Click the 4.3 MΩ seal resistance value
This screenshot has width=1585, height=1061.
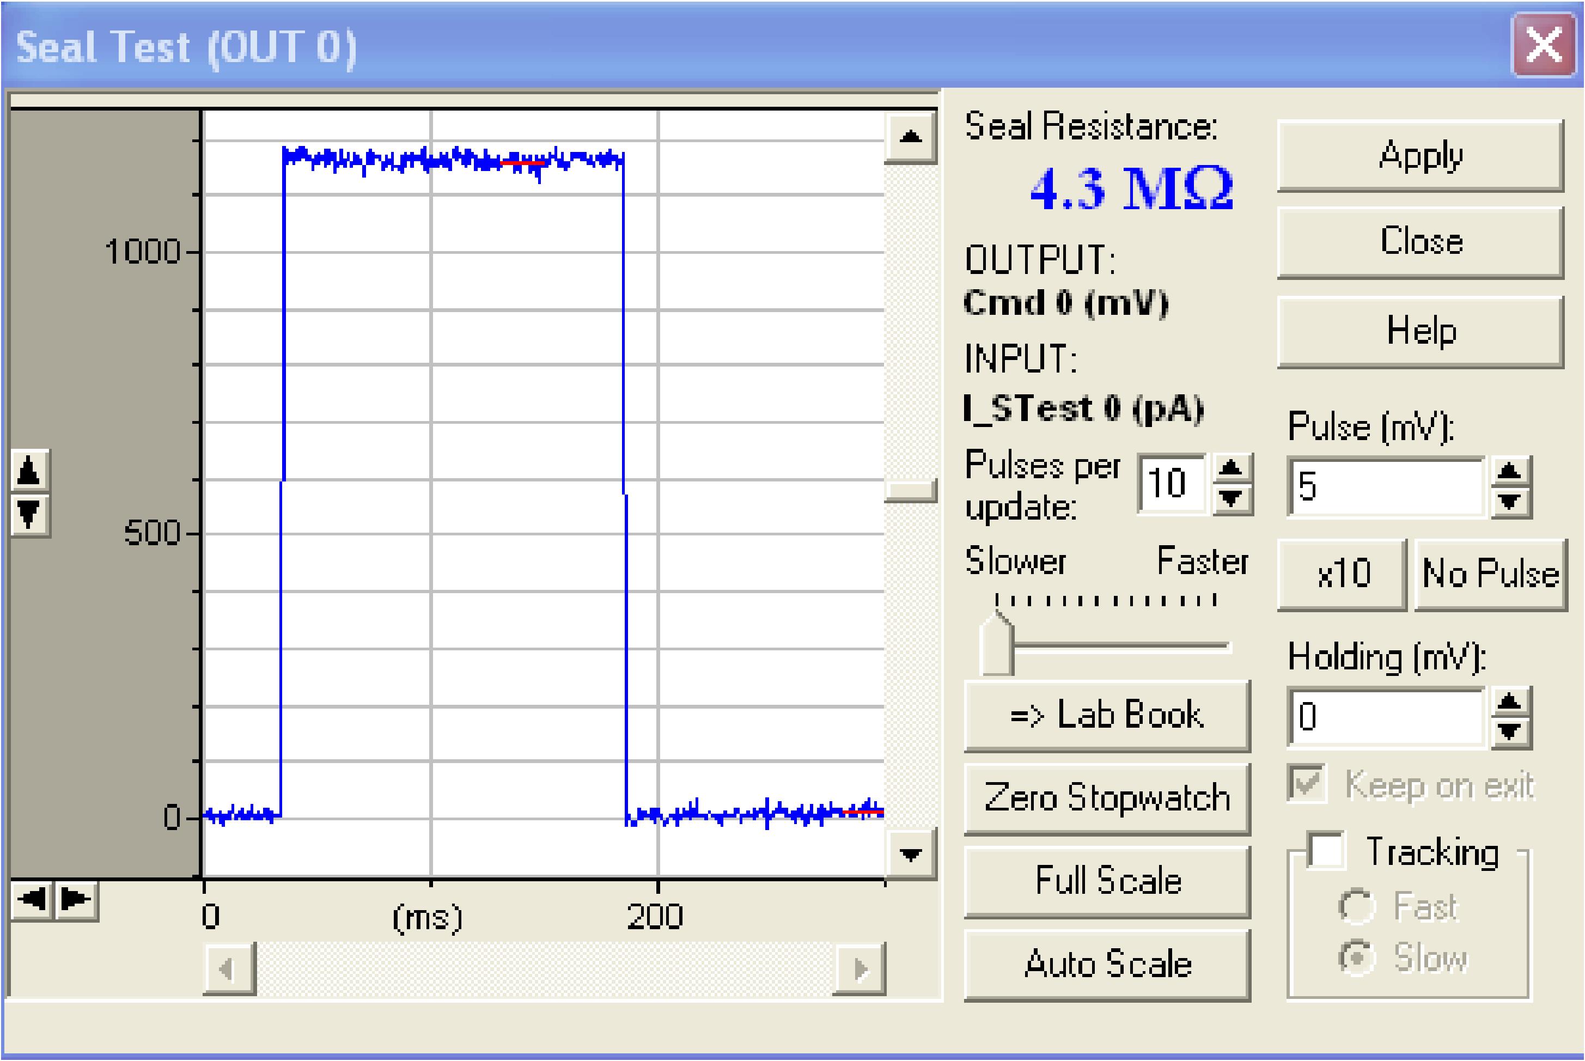(1131, 189)
